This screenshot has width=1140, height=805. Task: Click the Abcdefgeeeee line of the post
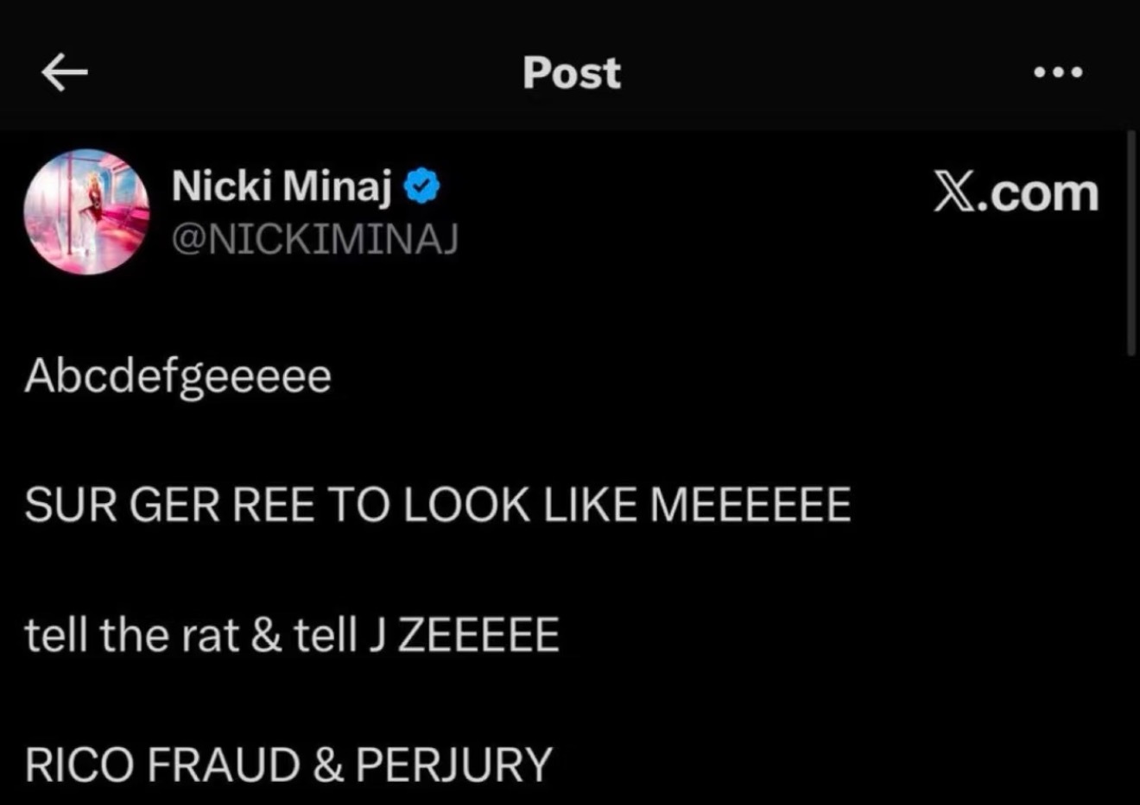178,377
